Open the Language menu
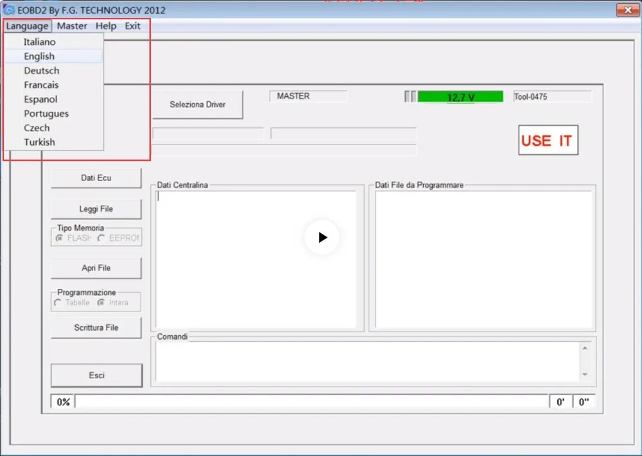Image resolution: width=642 pixels, height=456 pixels. [28, 26]
